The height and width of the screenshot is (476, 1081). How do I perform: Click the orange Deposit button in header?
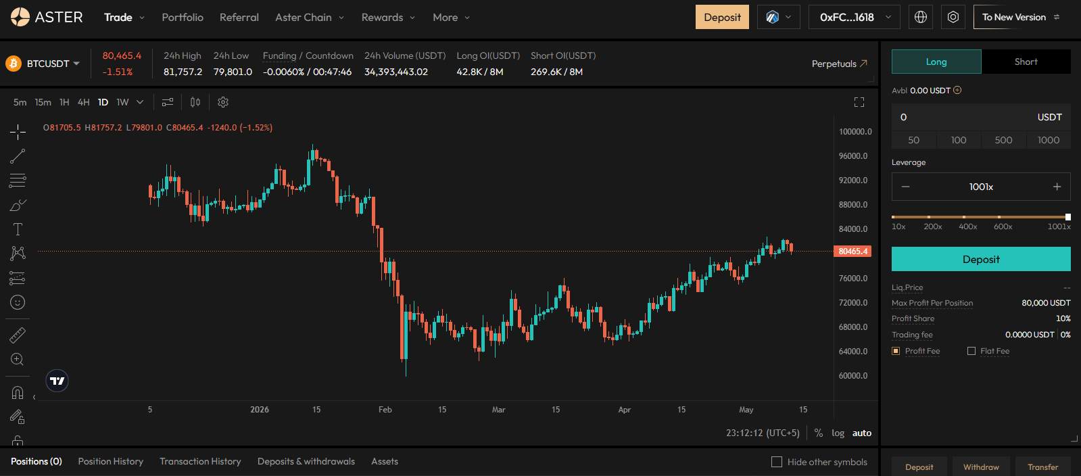tap(722, 18)
